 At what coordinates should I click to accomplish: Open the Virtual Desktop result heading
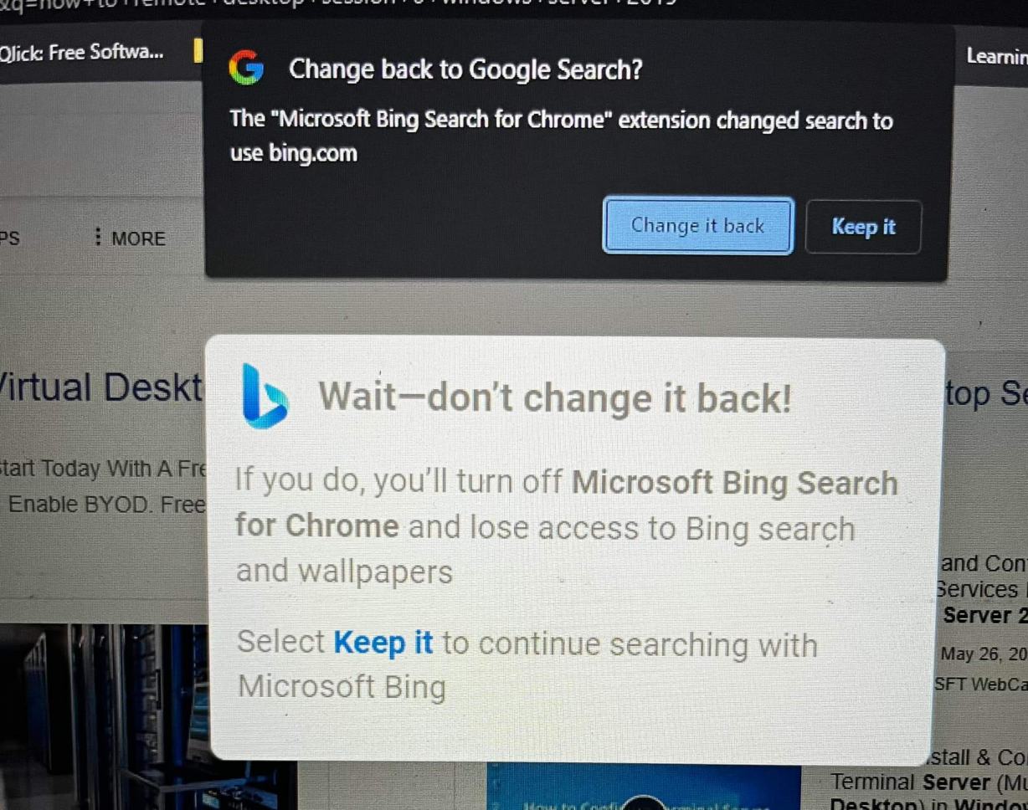(x=101, y=387)
